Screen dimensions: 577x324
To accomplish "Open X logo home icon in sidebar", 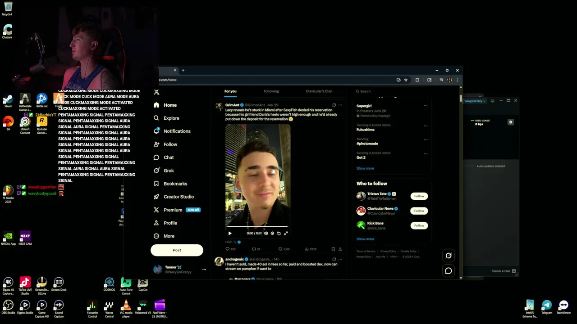I will click(x=156, y=92).
